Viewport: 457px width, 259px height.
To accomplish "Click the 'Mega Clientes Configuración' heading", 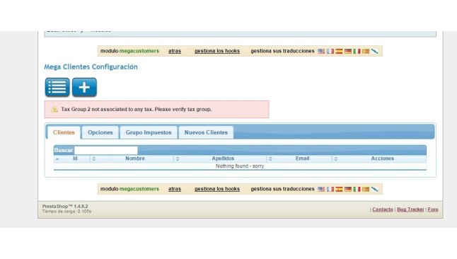I will (x=91, y=67).
